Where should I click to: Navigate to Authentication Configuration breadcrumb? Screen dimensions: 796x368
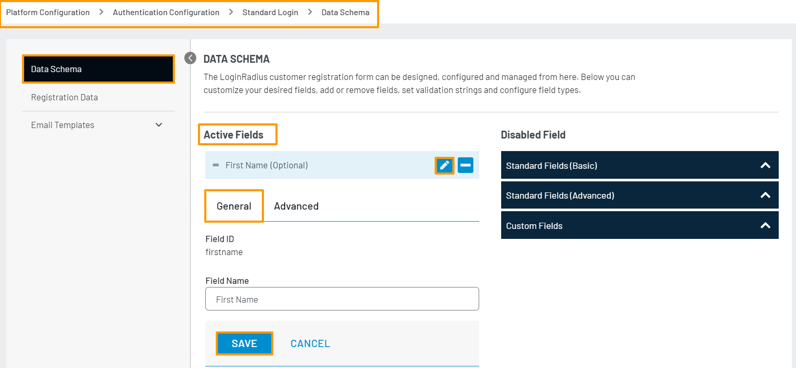pos(166,12)
